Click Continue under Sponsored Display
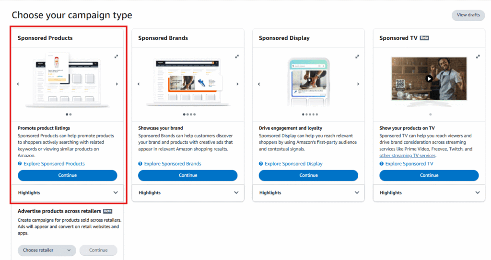 (x=308, y=175)
